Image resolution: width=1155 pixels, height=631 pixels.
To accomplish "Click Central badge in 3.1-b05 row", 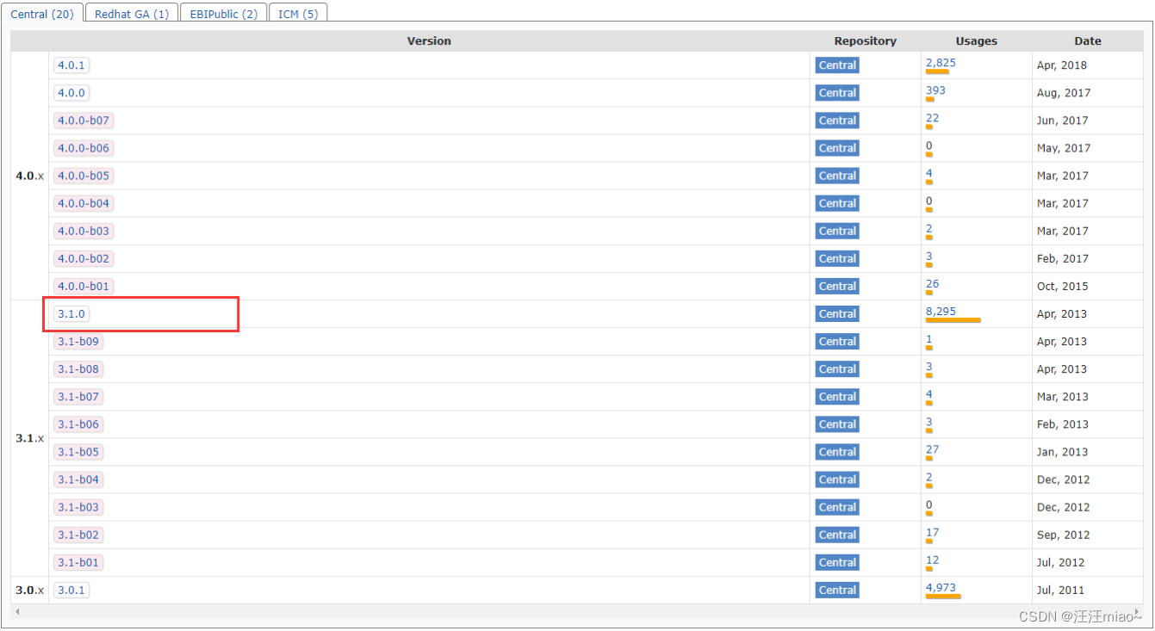I will [837, 452].
